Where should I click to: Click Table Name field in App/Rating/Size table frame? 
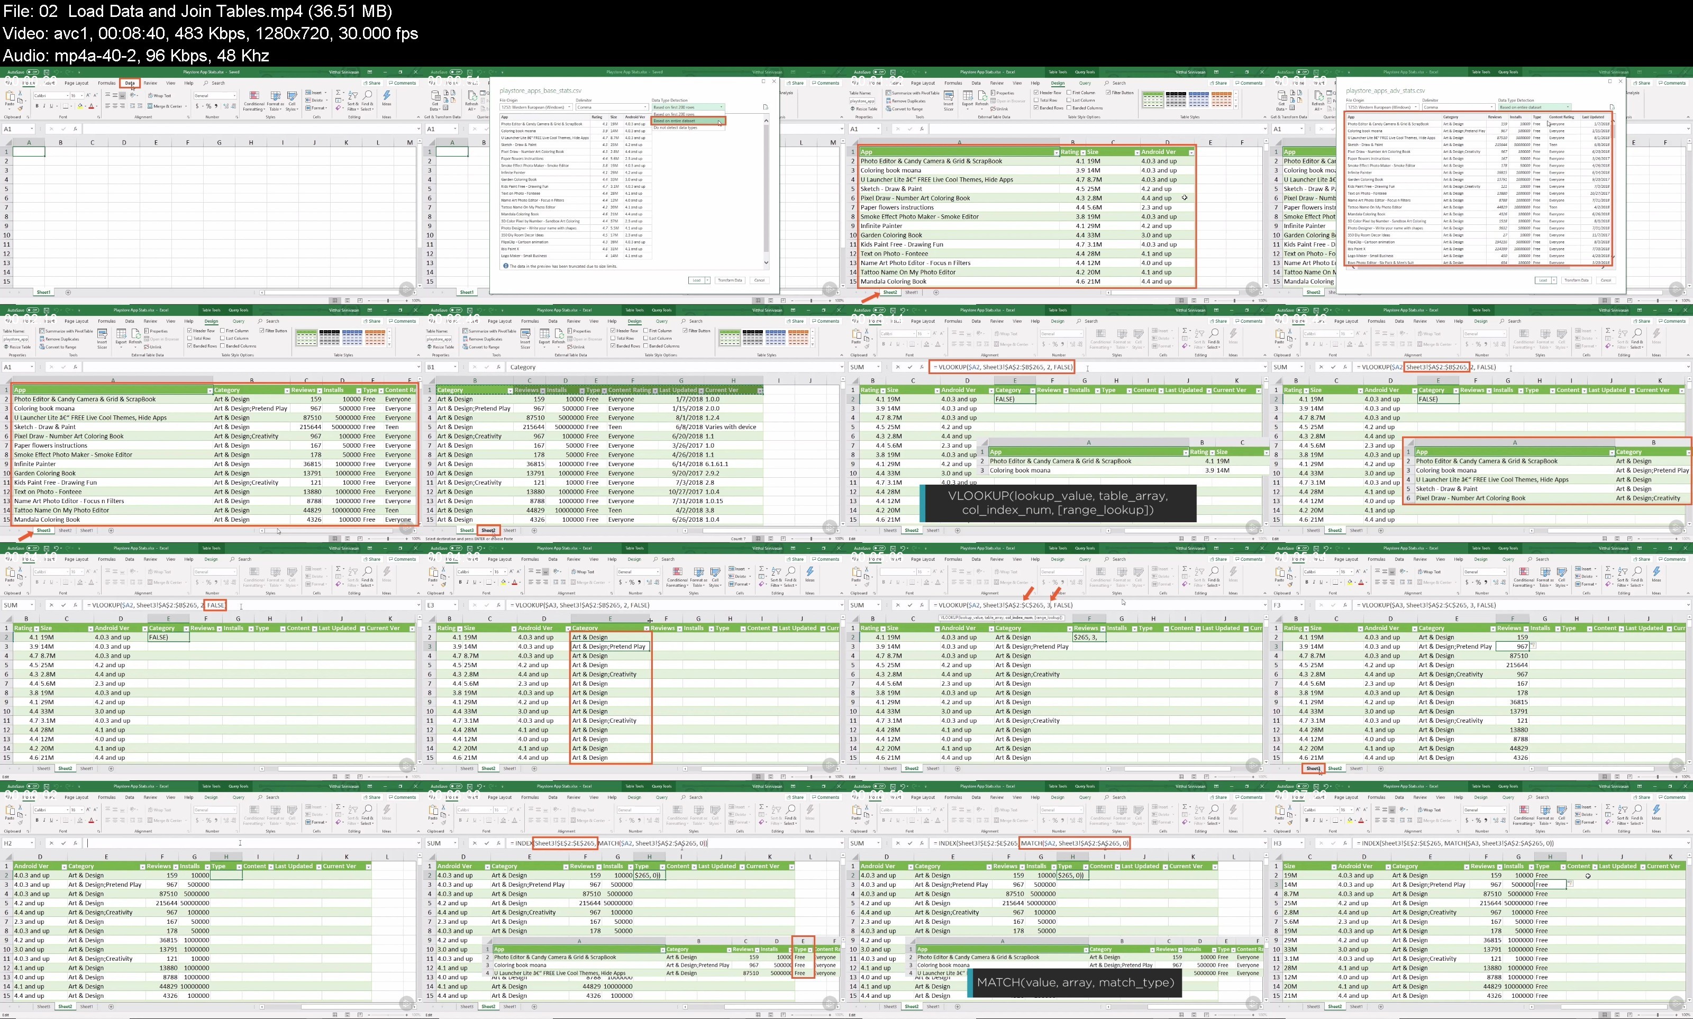coord(862,102)
